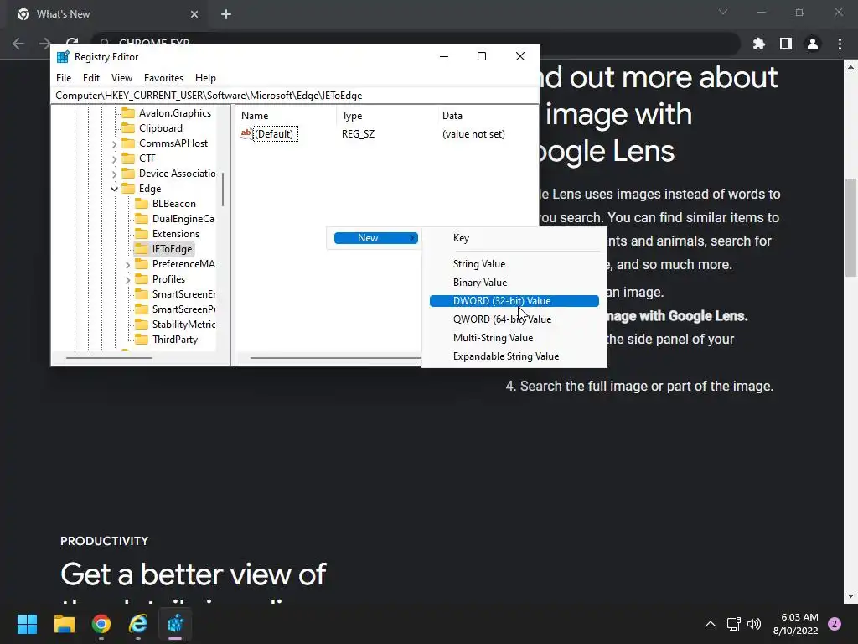Open Chrome Extensions puzzle icon
Viewport: 858px width, 644px height.
coord(759,44)
